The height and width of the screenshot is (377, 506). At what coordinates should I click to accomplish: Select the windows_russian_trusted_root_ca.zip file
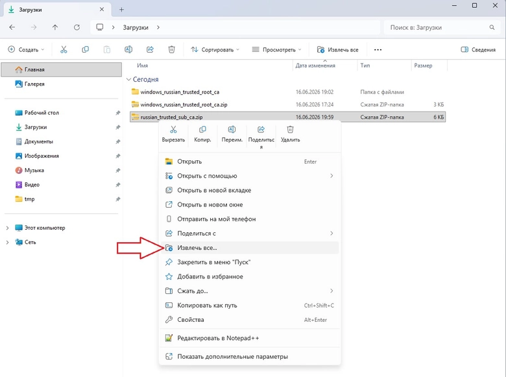click(287, 104)
